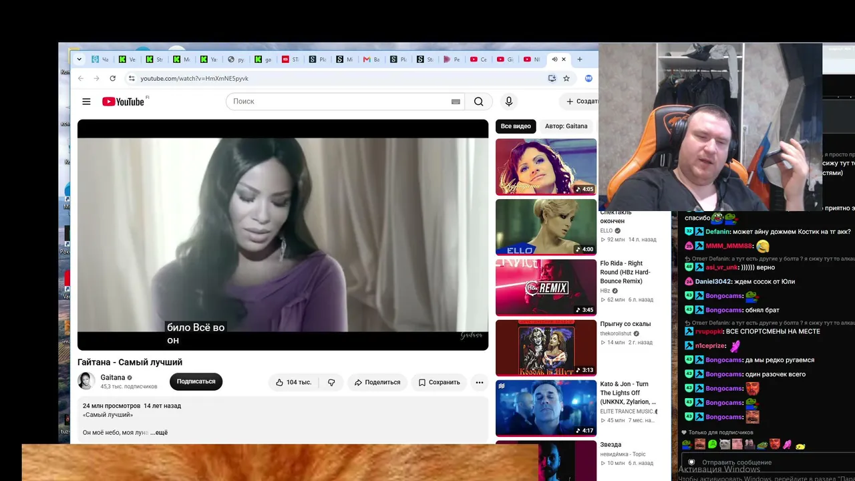Go to the YouTube home logo
The width and height of the screenshot is (855, 481).
[123, 102]
